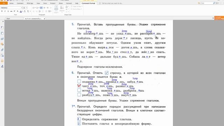Open the Attachments paperclip panel
This screenshot has height=126, width=224.
2,50
